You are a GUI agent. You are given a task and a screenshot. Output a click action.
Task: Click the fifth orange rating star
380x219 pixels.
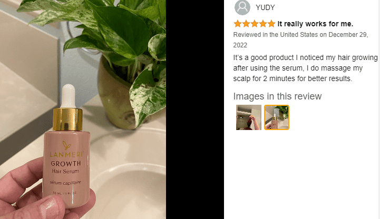271,24
